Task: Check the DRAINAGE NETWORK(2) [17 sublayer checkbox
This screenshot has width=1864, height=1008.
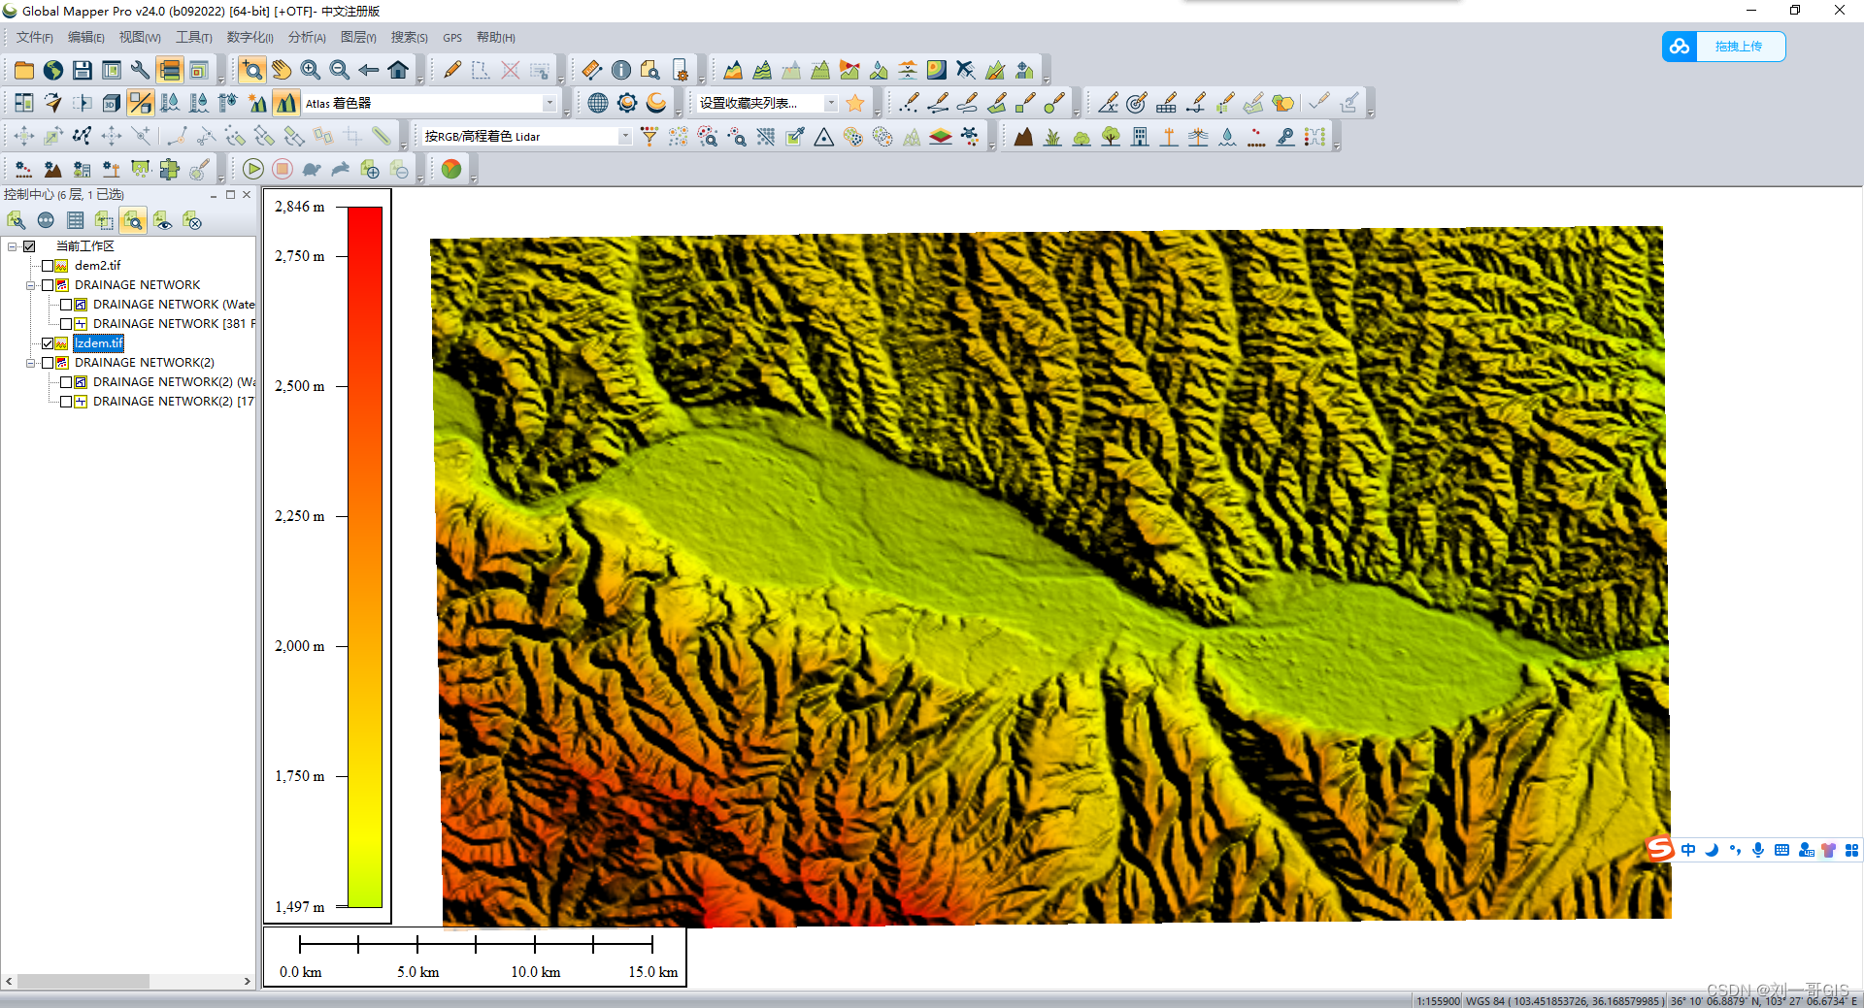Action: click(66, 402)
